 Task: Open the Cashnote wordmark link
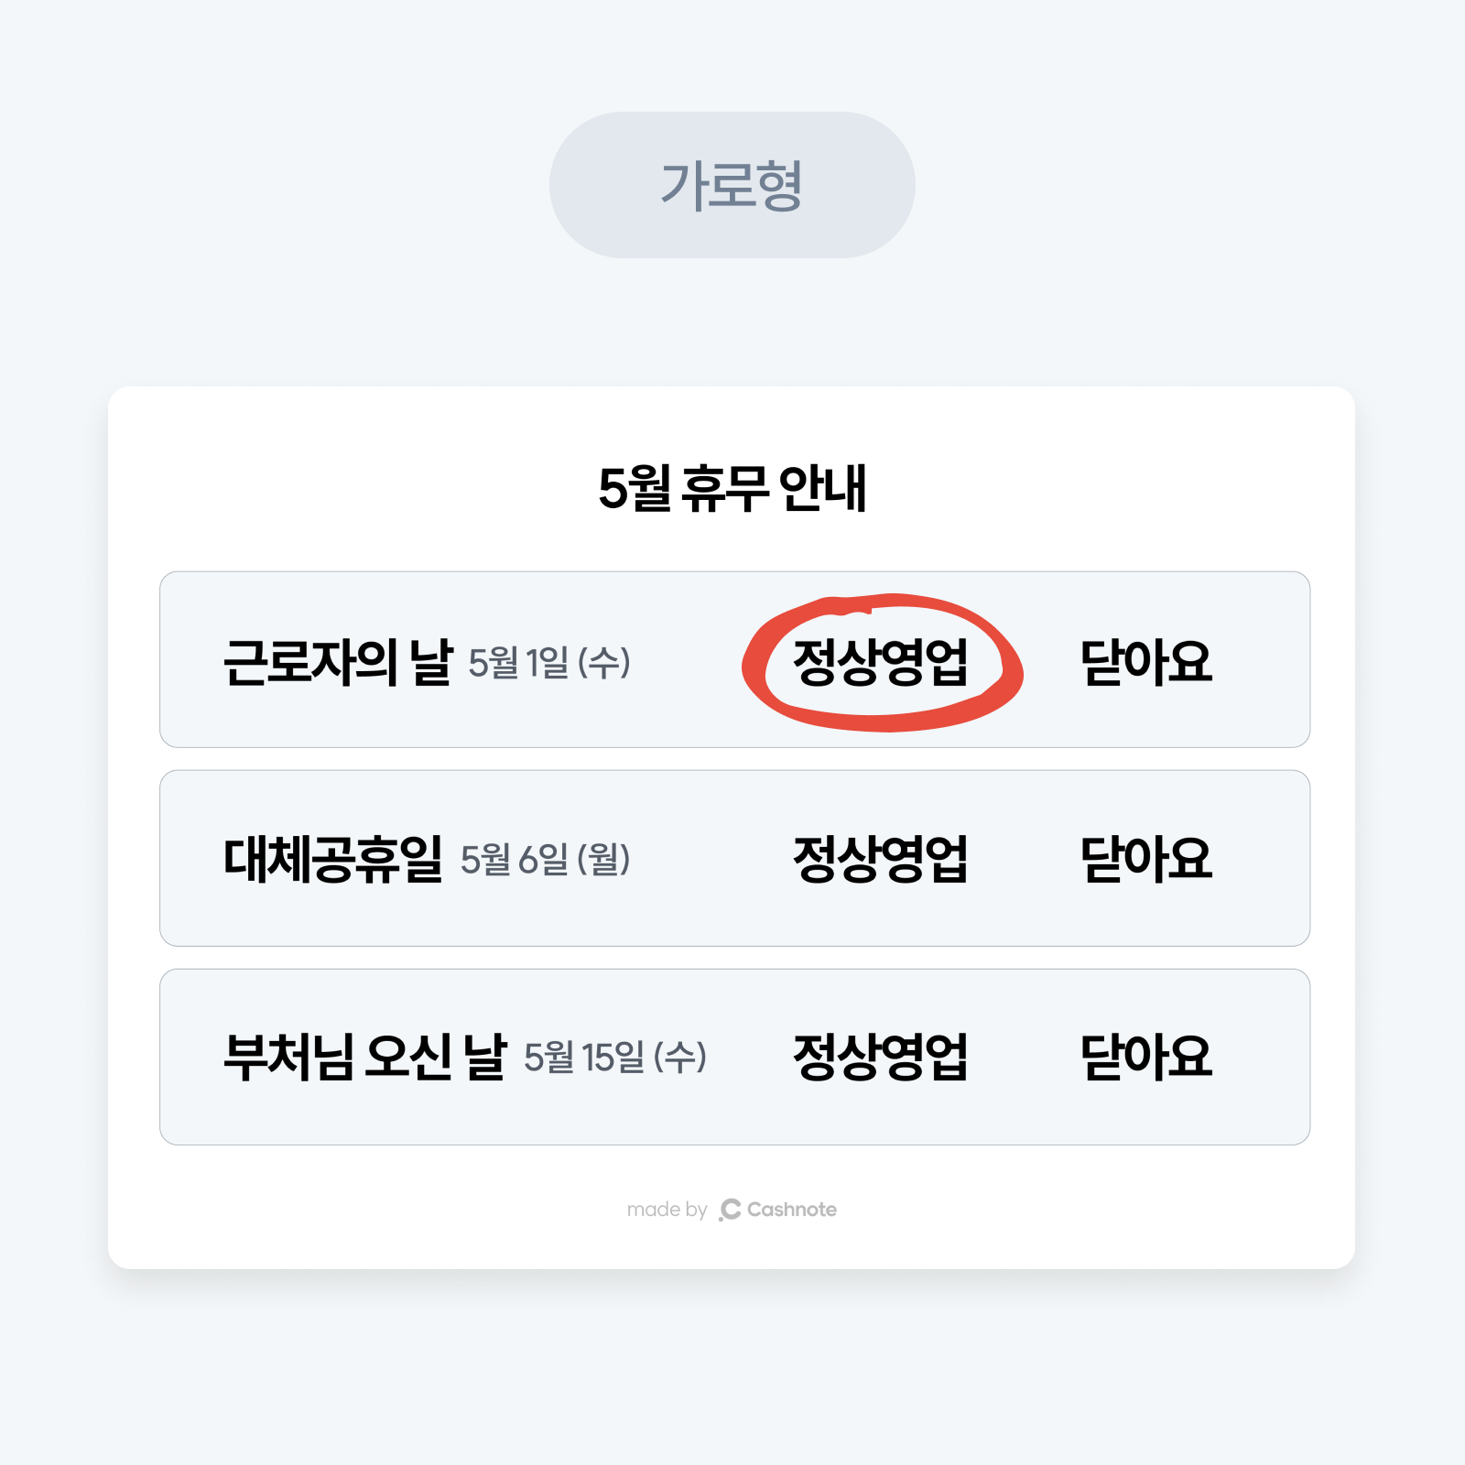pos(792,1210)
